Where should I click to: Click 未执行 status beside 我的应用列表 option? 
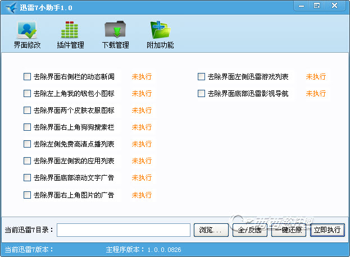tap(142, 160)
